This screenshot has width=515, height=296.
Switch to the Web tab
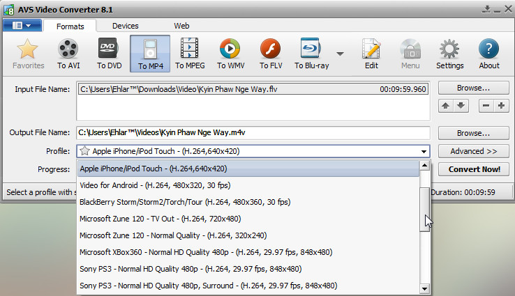[181, 26]
